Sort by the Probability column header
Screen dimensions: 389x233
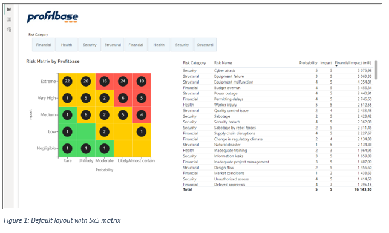tap(308, 63)
